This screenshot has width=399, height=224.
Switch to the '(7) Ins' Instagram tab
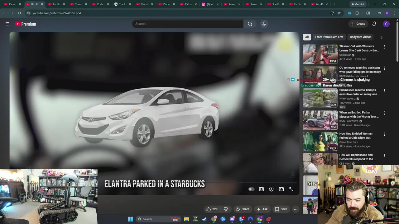point(210,4)
